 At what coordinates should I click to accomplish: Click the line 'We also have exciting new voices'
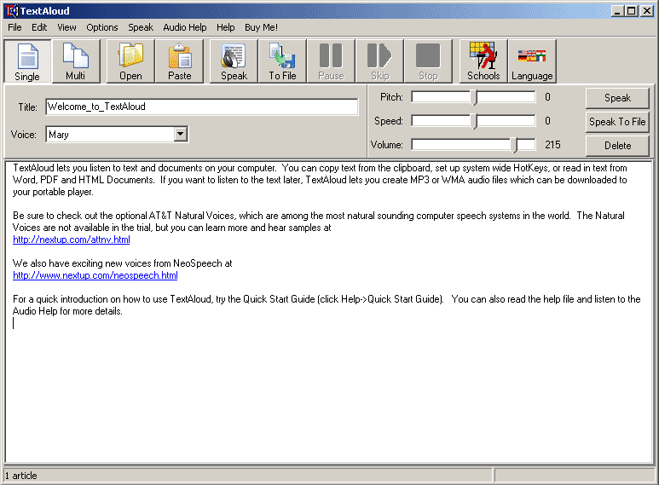122,263
